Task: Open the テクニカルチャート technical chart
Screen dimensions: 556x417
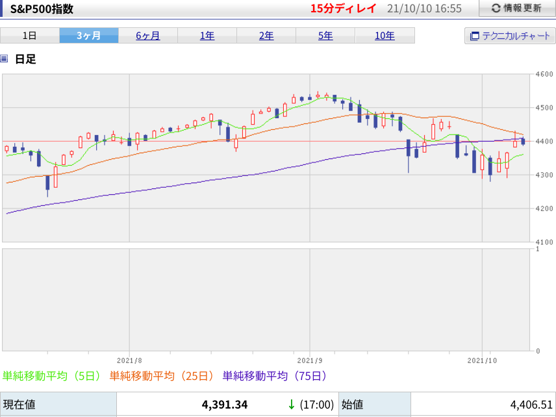Action: click(510, 36)
